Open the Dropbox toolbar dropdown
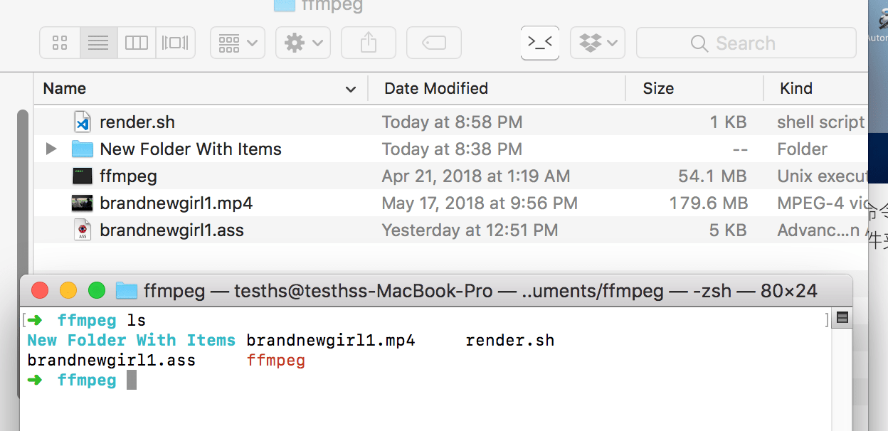The height and width of the screenshot is (431, 888). 598,43
